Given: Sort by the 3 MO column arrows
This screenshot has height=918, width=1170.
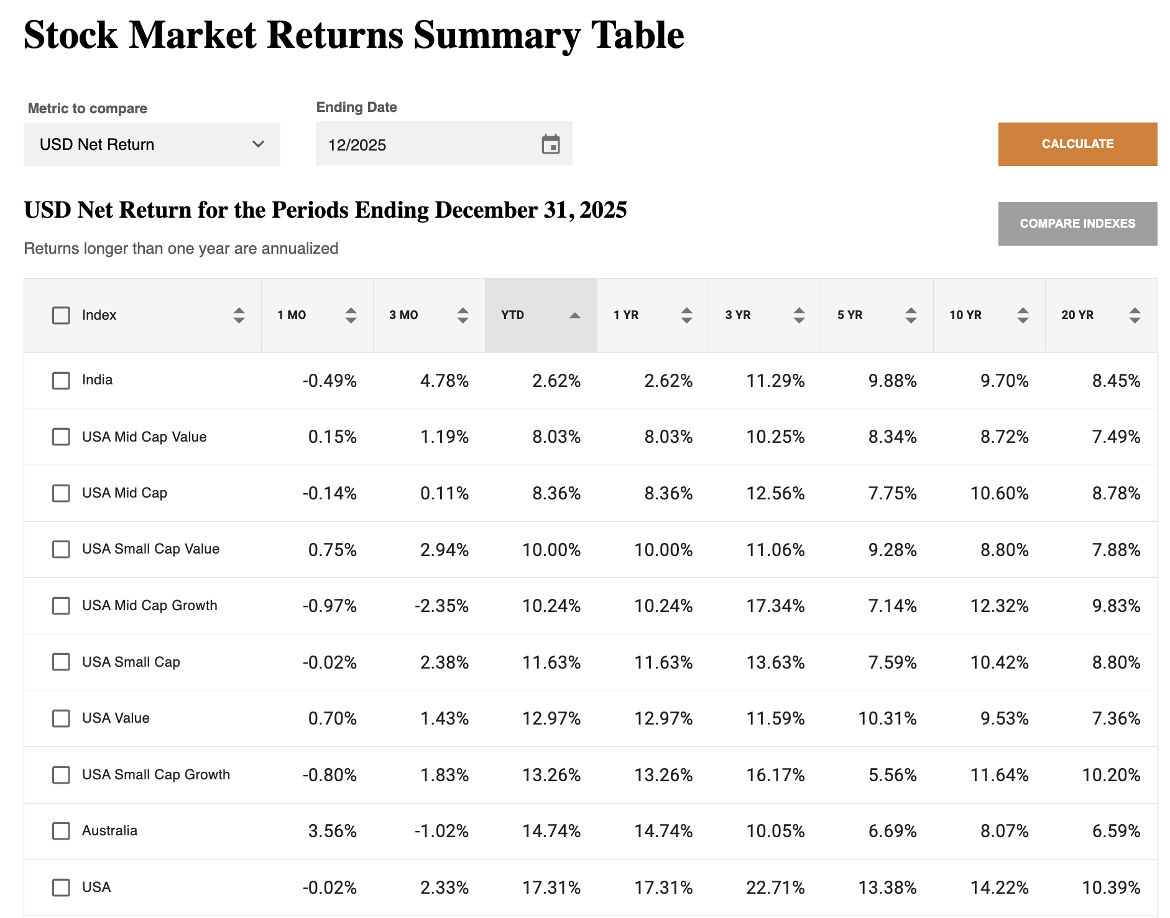Looking at the screenshot, I should (463, 315).
